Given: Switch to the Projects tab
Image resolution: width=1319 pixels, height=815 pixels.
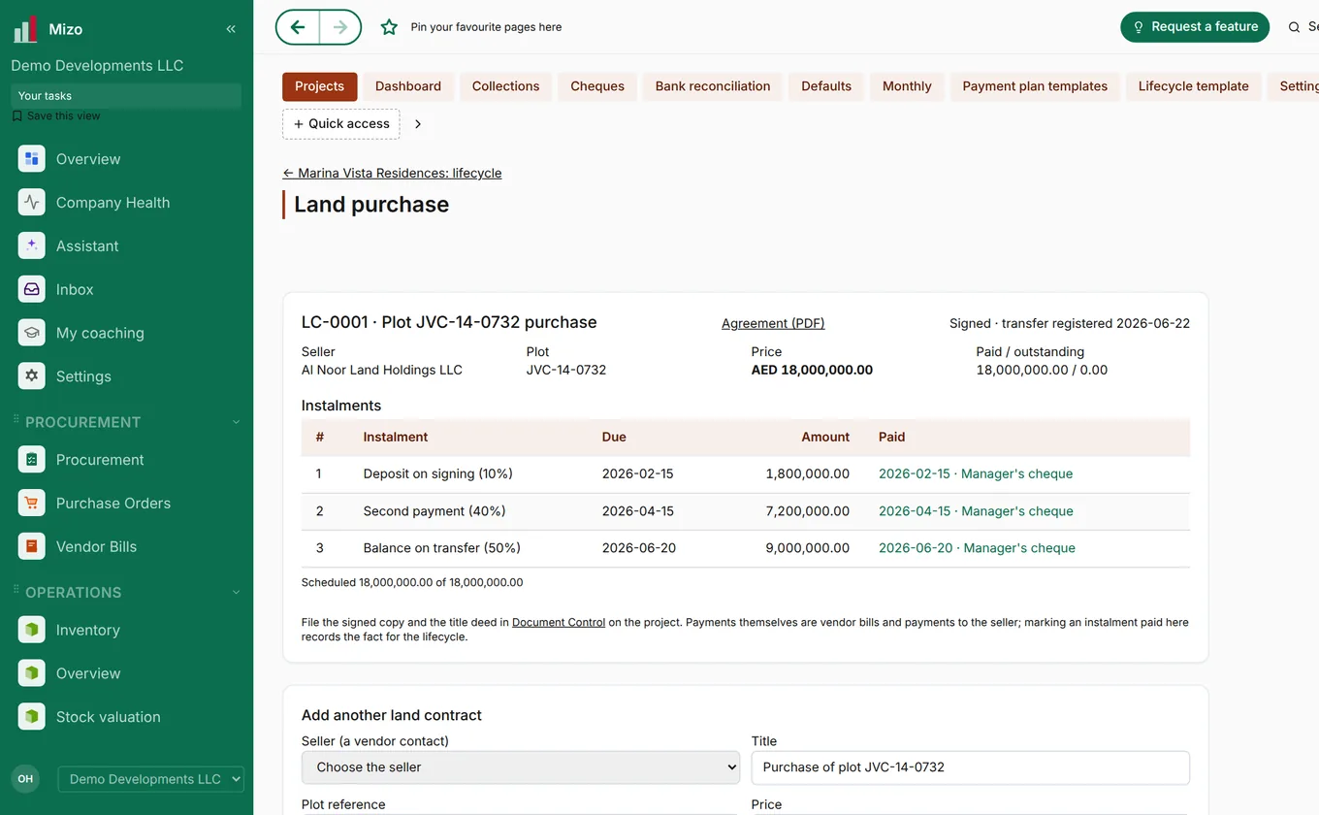Looking at the screenshot, I should coord(320,86).
